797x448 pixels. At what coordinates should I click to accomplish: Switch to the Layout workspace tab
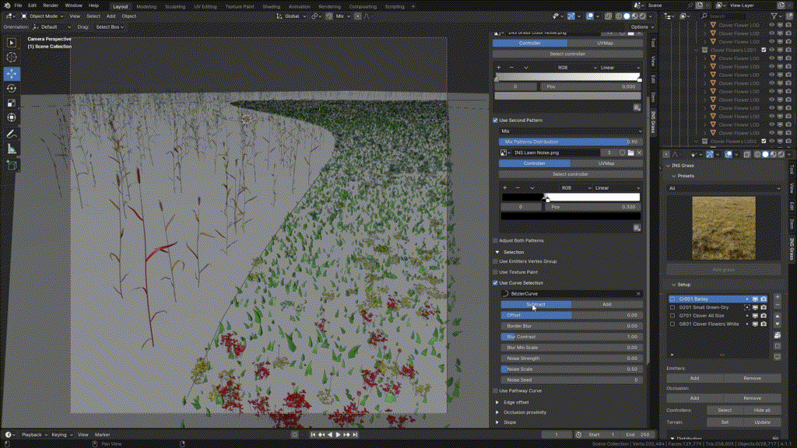click(121, 6)
